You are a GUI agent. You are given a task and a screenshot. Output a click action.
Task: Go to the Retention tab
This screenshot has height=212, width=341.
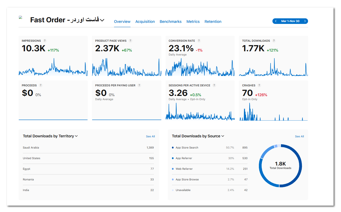(x=213, y=22)
